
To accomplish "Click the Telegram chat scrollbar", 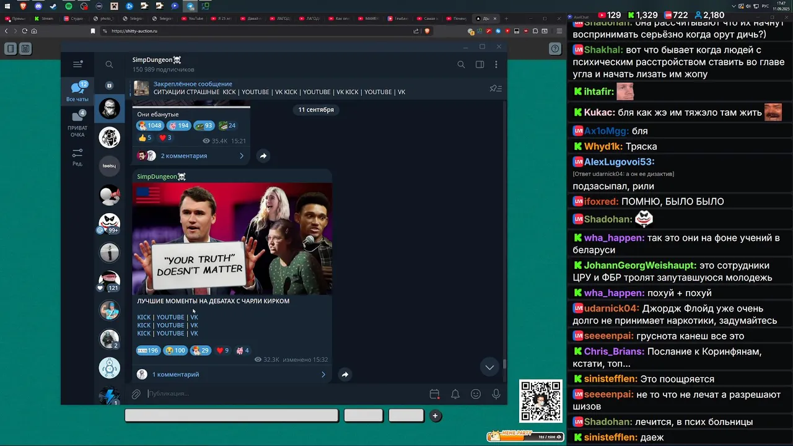I will (x=504, y=365).
